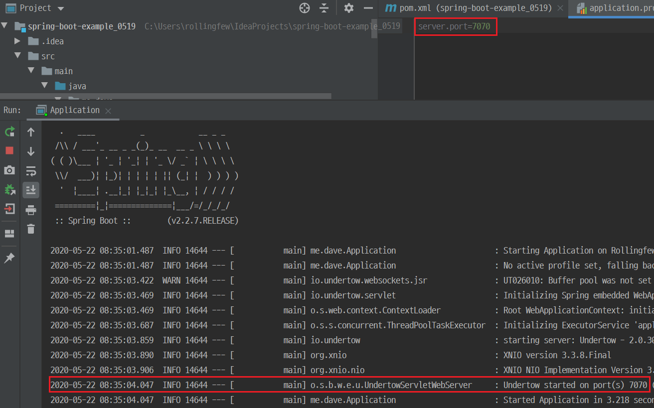Click the Restore Layout icon
This screenshot has height=408, width=654.
pos(9,234)
